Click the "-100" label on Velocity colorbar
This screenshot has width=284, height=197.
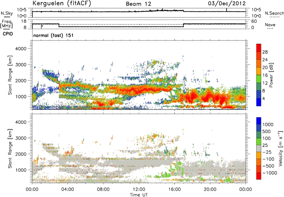click(x=268, y=159)
